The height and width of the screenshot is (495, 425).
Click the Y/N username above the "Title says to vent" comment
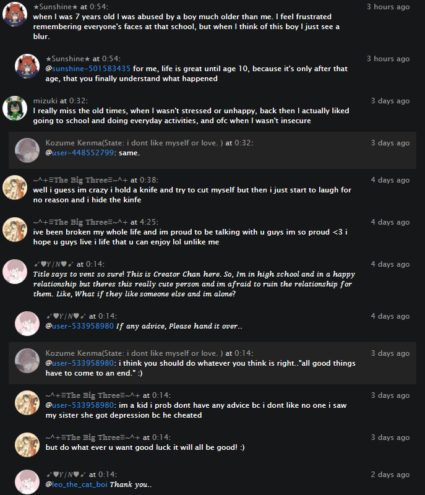coord(53,264)
